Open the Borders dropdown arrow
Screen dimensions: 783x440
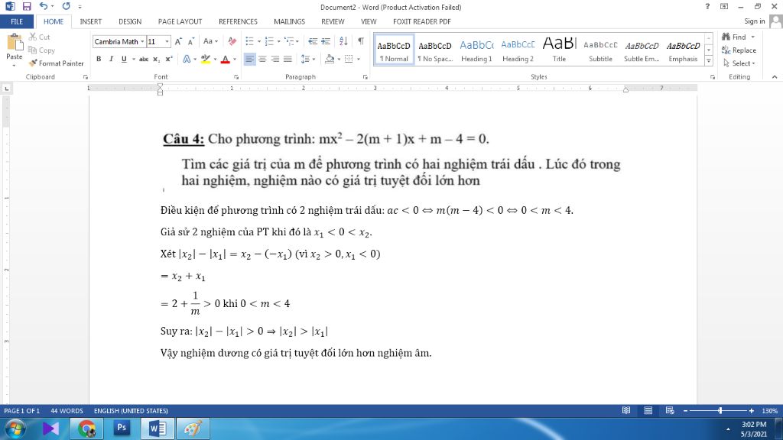[x=359, y=59]
